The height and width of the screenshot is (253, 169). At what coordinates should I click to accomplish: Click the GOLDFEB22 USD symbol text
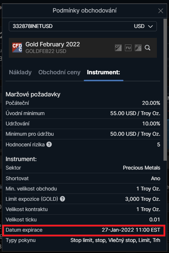click(46, 51)
